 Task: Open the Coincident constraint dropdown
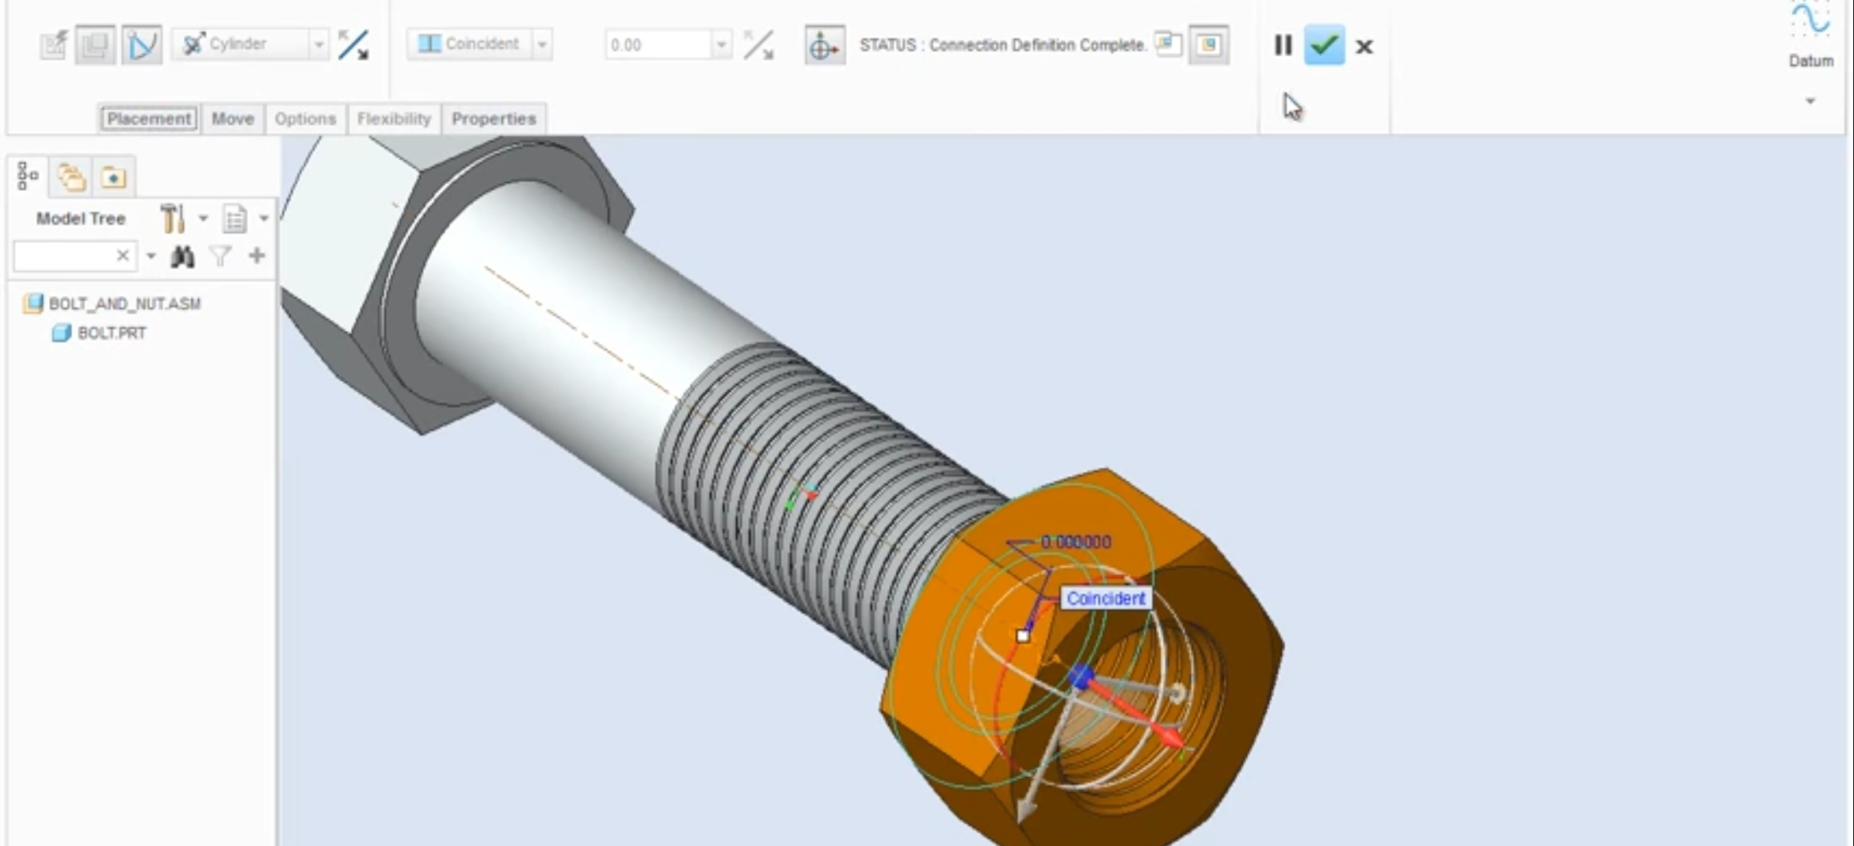click(x=544, y=44)
